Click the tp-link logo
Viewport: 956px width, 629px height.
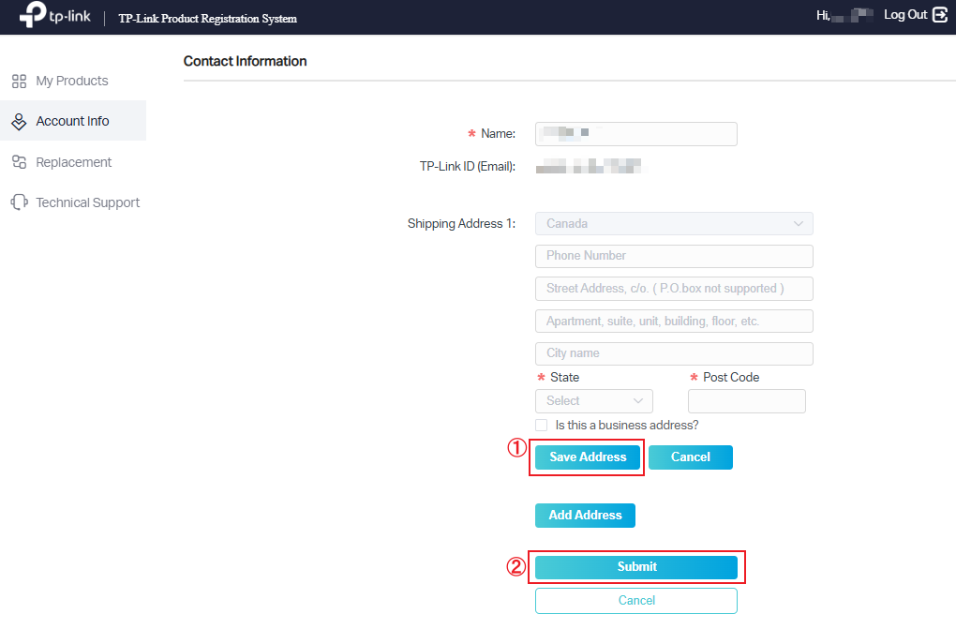[x=54, y=15]
